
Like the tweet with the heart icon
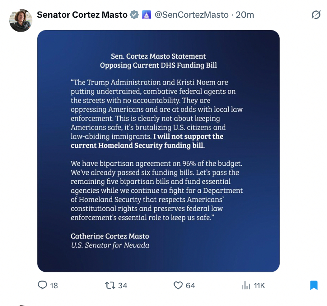(x=178, y=285)
